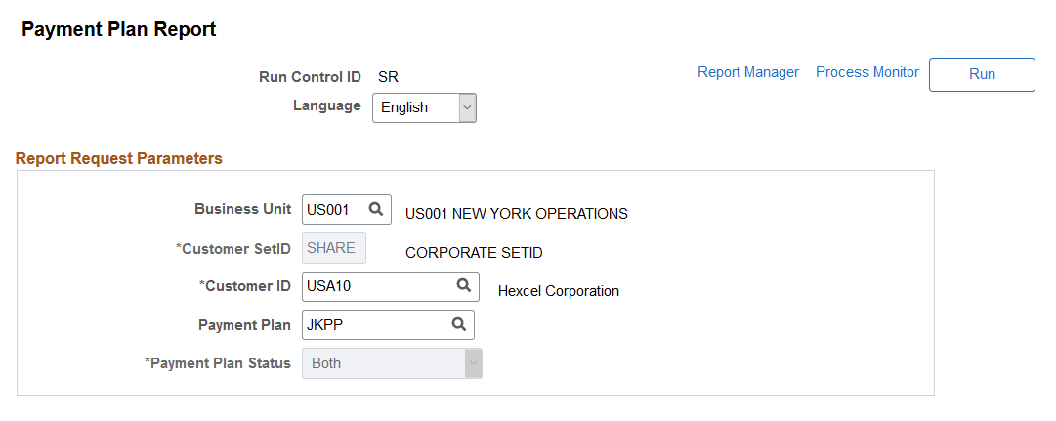Image resolution: width=1056 pixels, height=421 pixels.
Task: Select the Report Request Parameters heading
Action: 119,158
